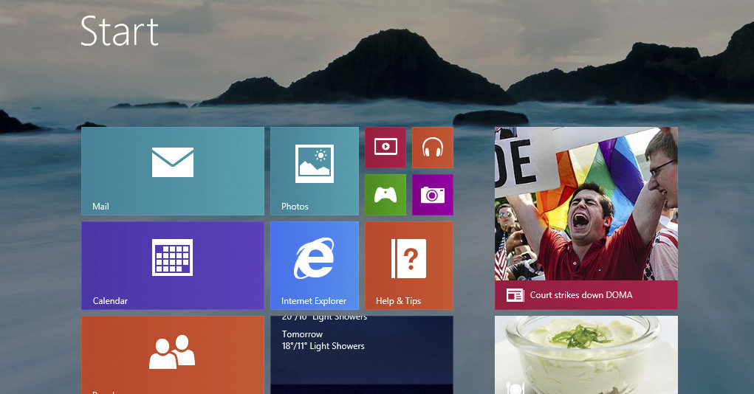Open the Mail tile envelope icon
The image size is (754, 394).
172,162
